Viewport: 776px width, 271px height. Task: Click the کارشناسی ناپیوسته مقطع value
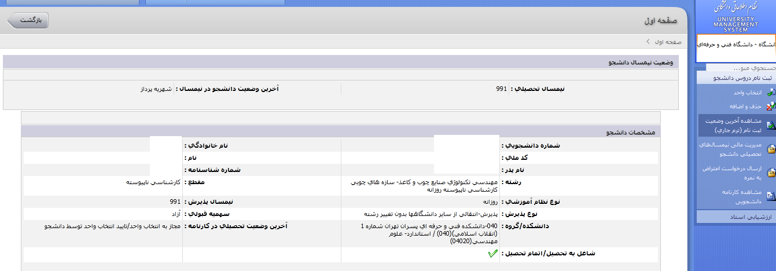click(154, 182)
